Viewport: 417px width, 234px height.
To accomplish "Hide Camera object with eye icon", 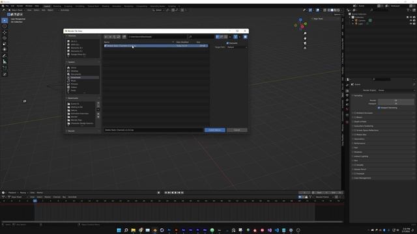I will (x=410, y=20).
